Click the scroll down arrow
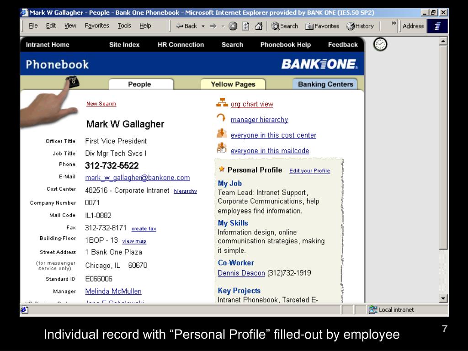The image size is (468, 351). point(443,298)
